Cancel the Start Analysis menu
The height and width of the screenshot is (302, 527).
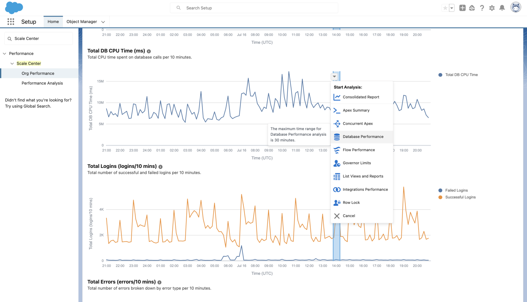tap(349, 216)
